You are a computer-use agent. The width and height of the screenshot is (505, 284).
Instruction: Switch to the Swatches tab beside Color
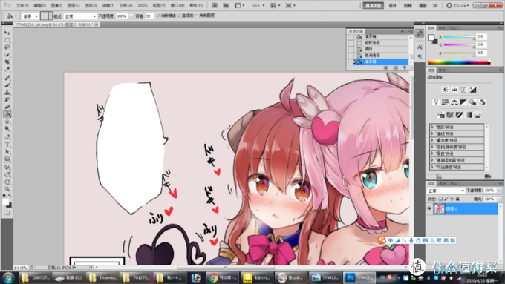click(442, 28)
